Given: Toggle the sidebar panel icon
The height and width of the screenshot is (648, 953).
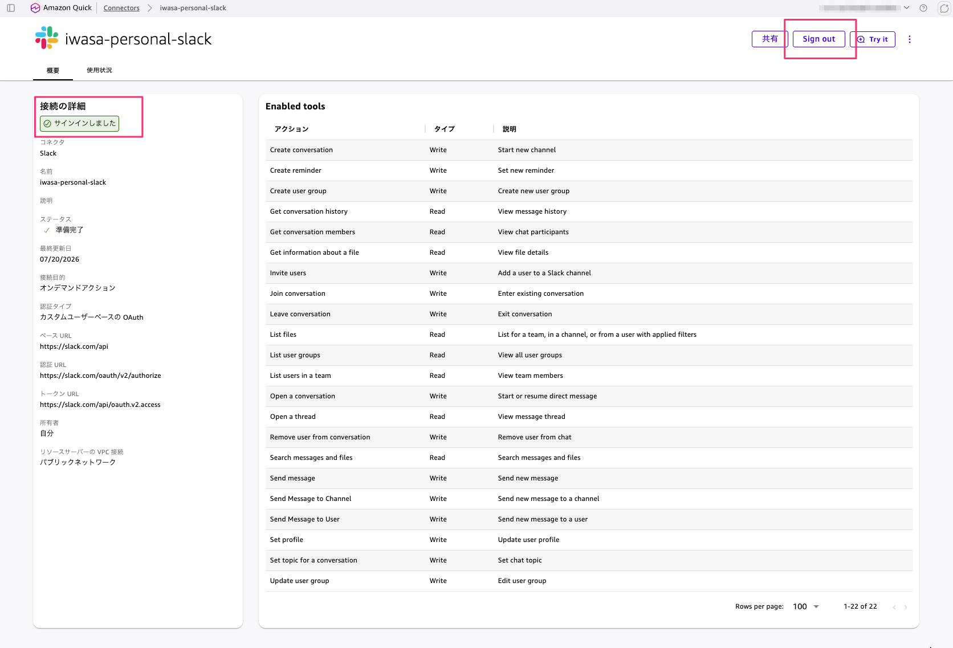Looking at the screenshot, I should [x=11, y=8].
